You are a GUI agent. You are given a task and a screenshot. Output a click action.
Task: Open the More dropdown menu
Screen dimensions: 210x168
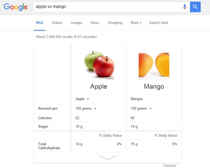136,23
